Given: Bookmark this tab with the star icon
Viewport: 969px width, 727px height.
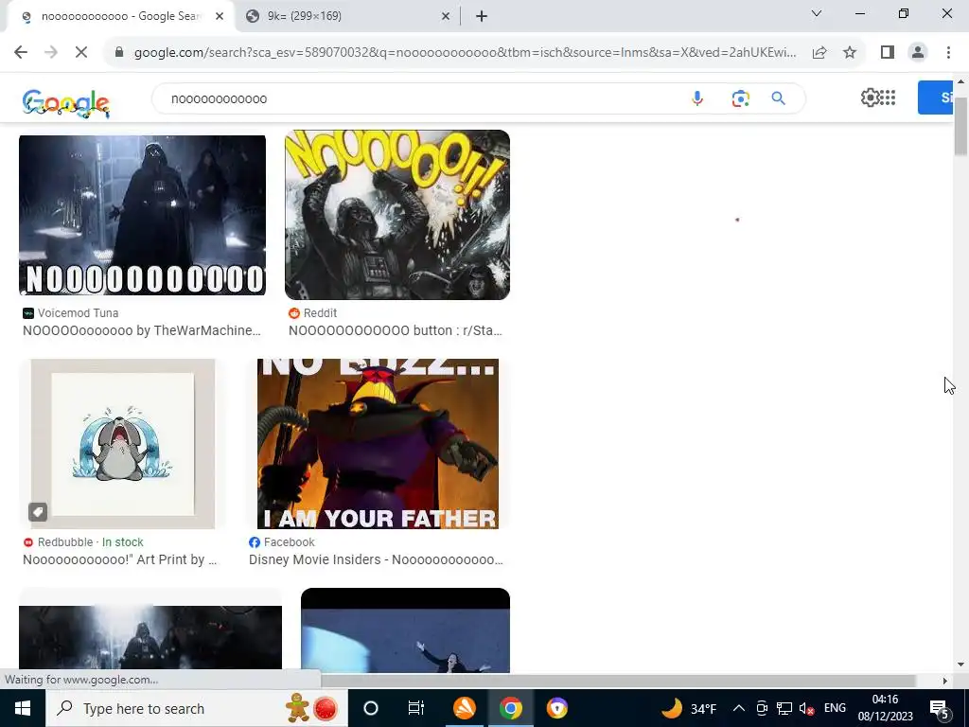Looking at the screenshot, I should (x=850, y=53).
